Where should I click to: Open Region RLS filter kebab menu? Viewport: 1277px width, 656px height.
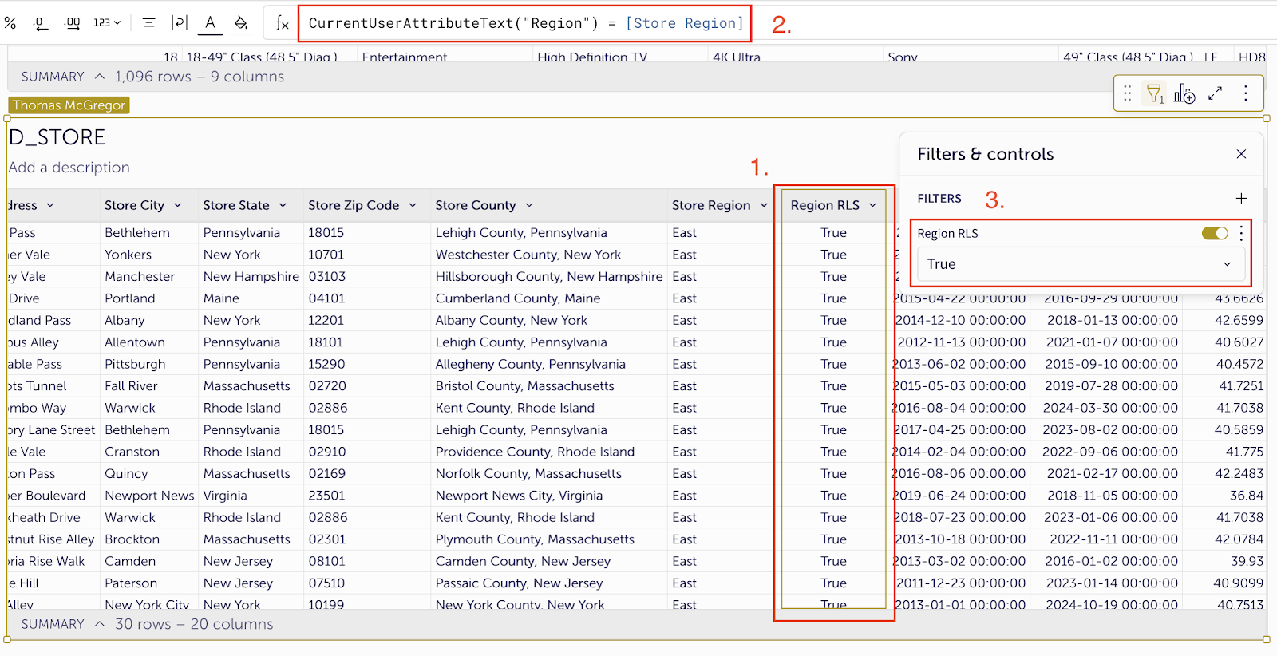coord(1241,233)
